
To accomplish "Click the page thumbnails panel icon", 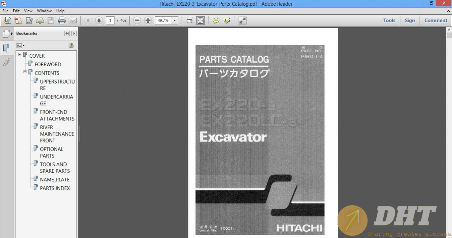I will click(x=6, y=33).
